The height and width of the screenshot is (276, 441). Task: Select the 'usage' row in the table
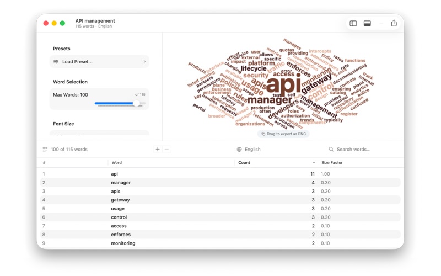pos(220,209)
